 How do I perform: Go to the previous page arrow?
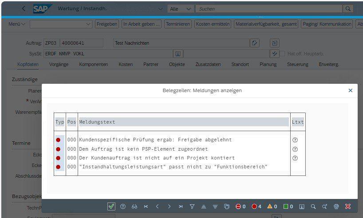click(x=158, y=206)
